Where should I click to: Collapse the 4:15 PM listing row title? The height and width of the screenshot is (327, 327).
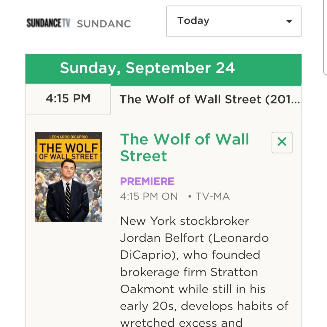click(x=210, y=99)
